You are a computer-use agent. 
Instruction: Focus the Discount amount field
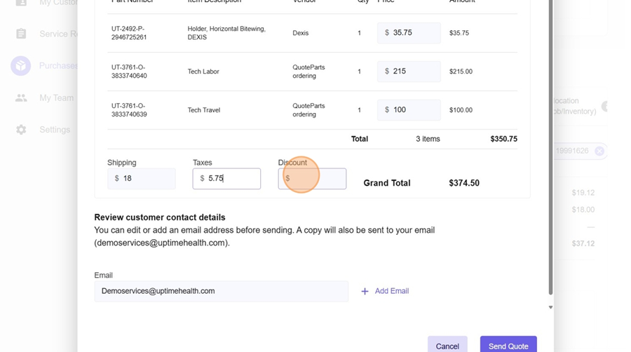click(317, 179)
